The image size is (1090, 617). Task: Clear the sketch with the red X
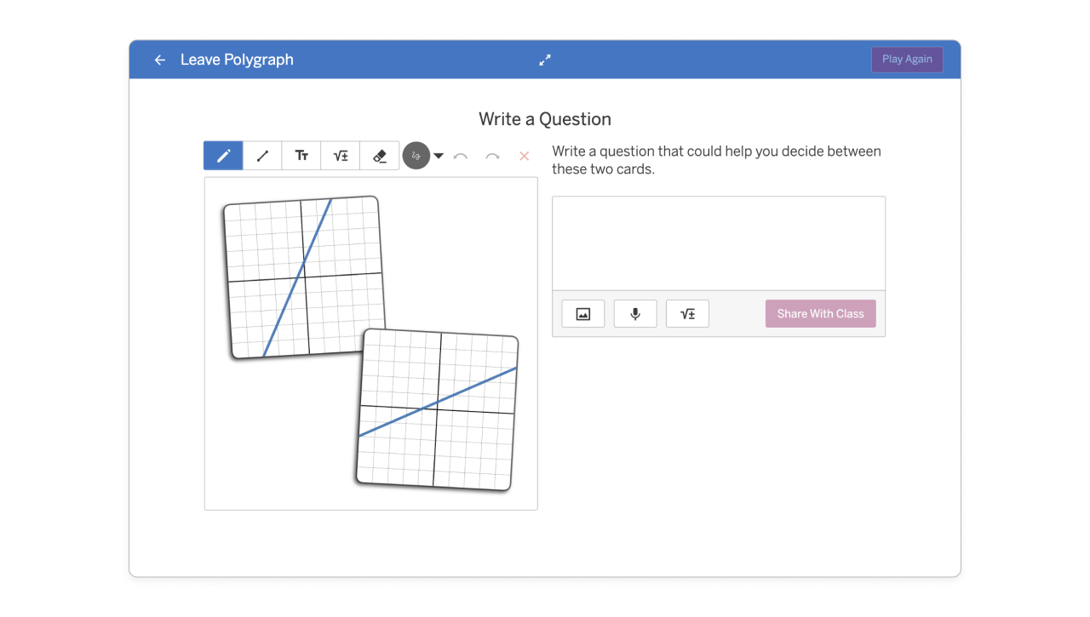coord(524,156)
